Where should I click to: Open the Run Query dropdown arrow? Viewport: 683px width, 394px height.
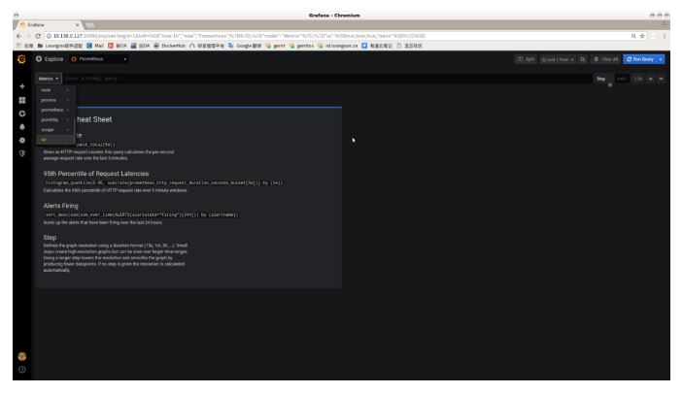(661, 59)
